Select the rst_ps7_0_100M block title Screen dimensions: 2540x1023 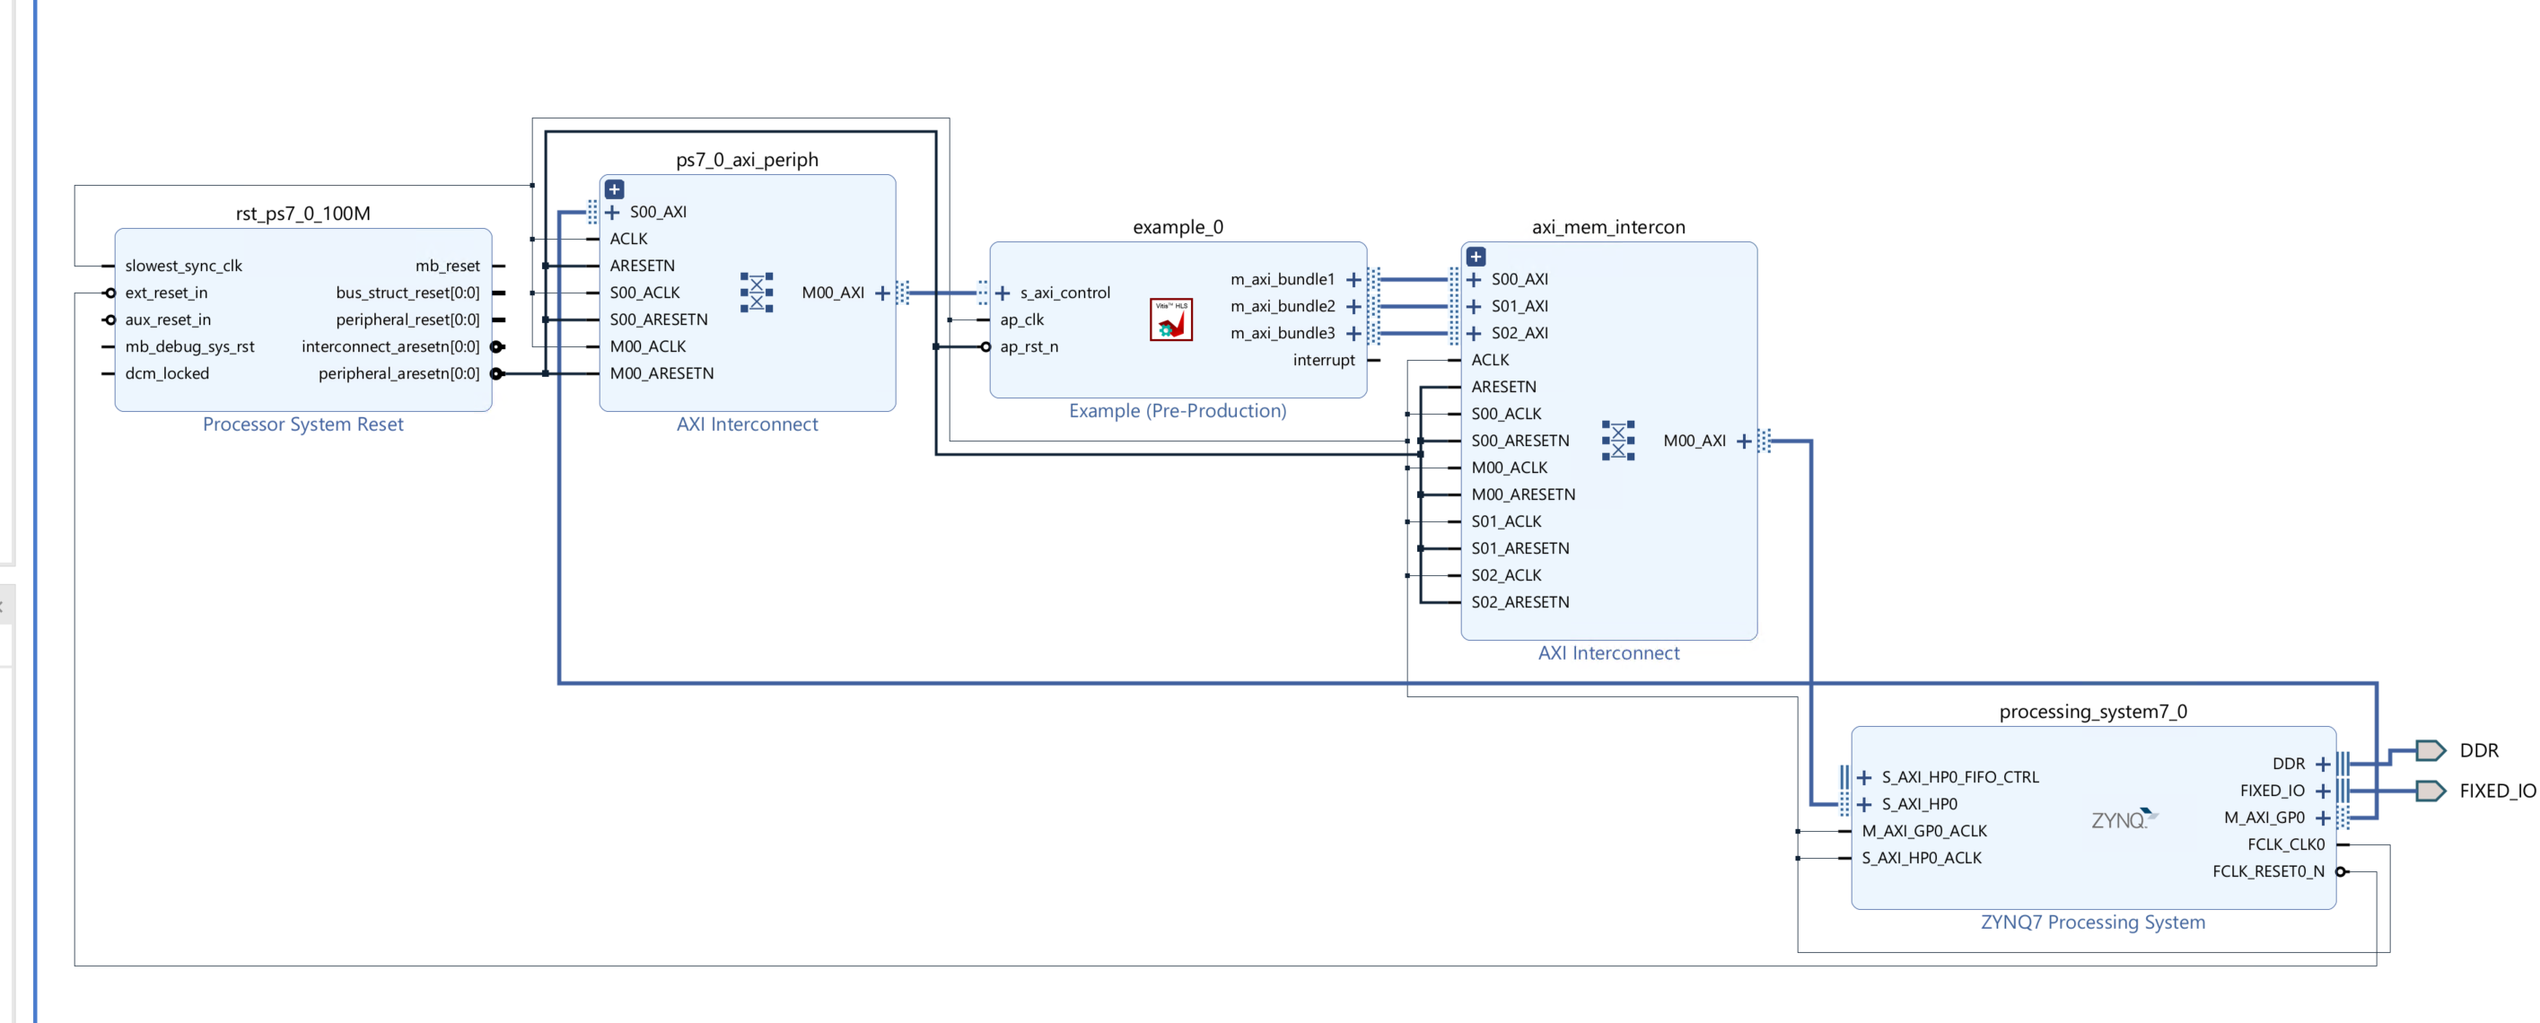pyautogui.click(x=302, y=213)
